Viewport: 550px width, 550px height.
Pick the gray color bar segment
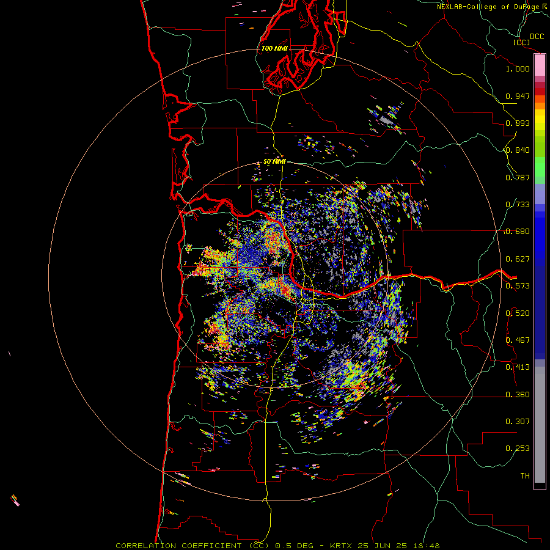(x=540, y=425)
